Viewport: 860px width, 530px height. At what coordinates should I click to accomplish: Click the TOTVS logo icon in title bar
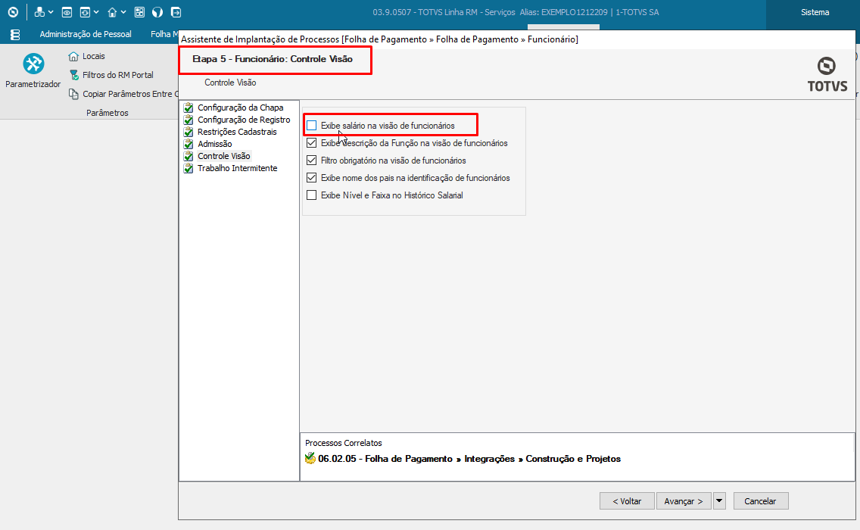[13, 12]
